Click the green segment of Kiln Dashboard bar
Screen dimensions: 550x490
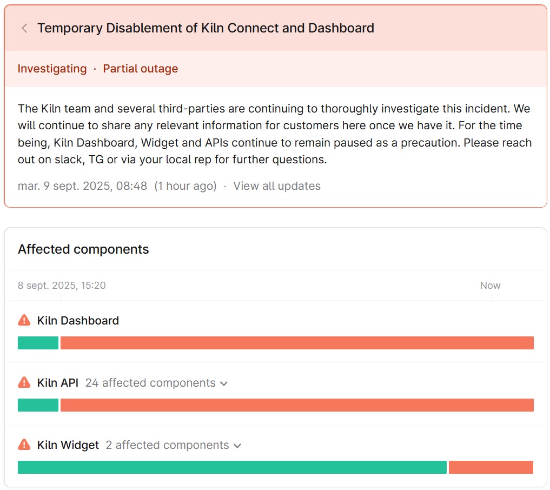click(x=38, y=343)
